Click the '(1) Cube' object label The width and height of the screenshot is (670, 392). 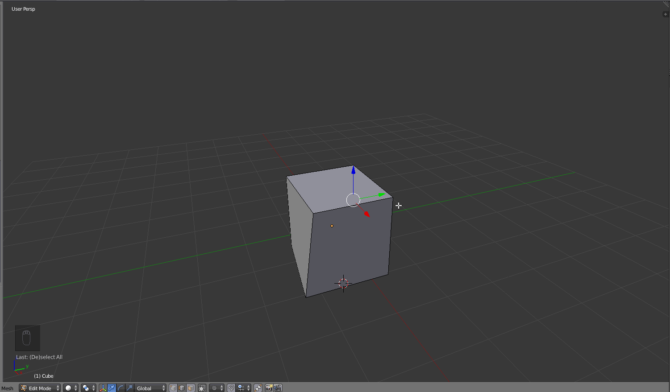[44, 376]
